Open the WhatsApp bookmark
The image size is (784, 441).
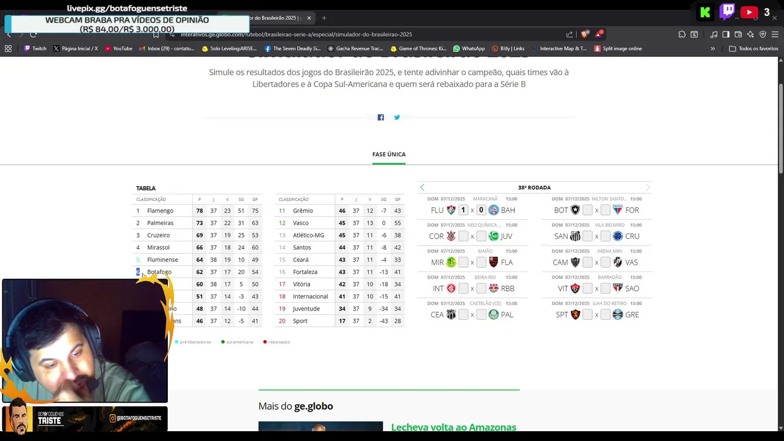(x=469, y=48)
